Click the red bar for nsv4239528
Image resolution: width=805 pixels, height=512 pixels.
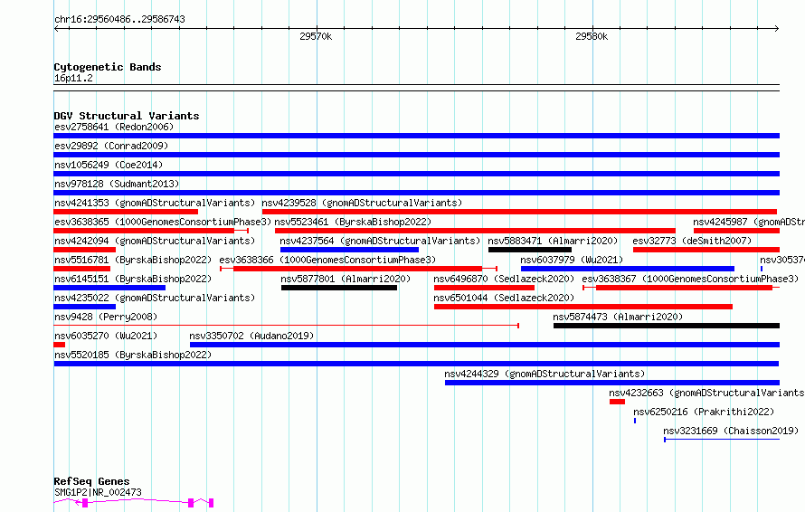[x=519, y=212]
